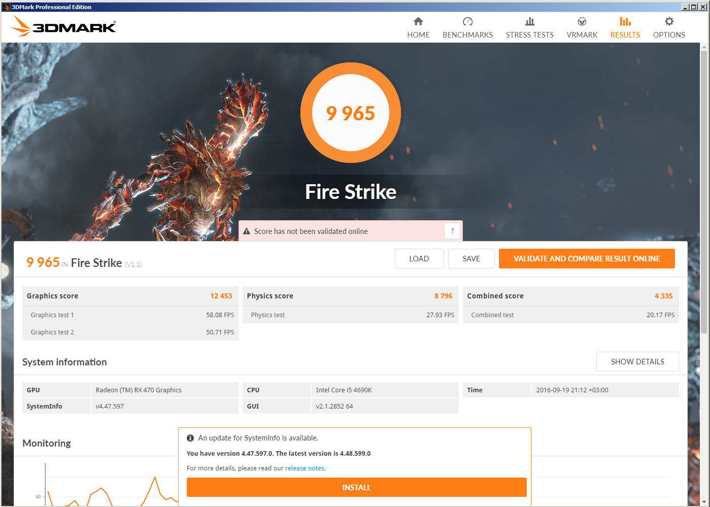
Task: Click the scrollbar up arrow
Action: coord(703,47)
